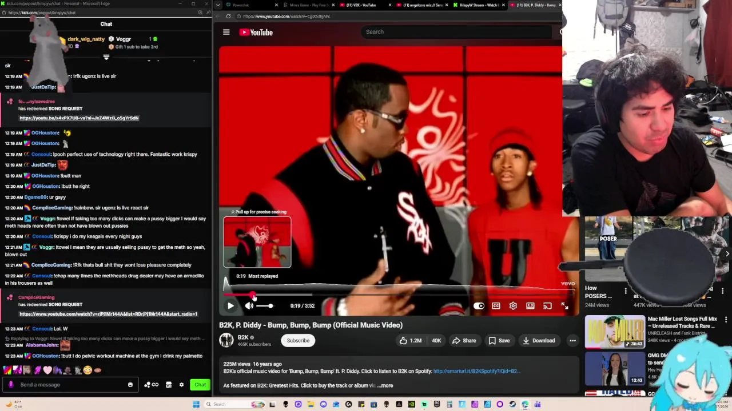Reload the YouTube page
The height and width of the screenshot is (411, 732).
tap(228, 17)
